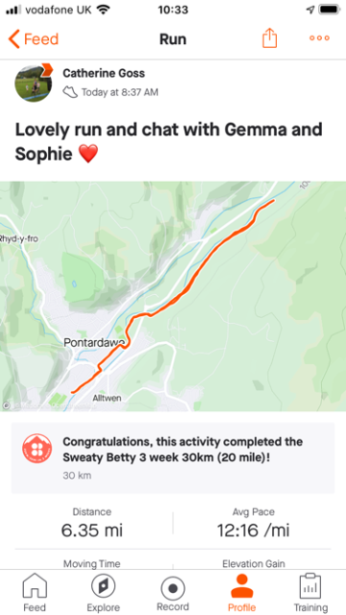Tap the location arrow in status bar

tap(310, 10)
